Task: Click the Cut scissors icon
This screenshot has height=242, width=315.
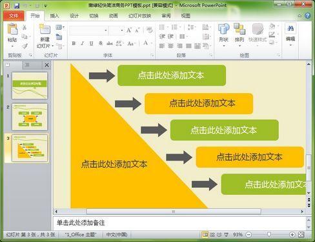Action: tap(25, 27)
